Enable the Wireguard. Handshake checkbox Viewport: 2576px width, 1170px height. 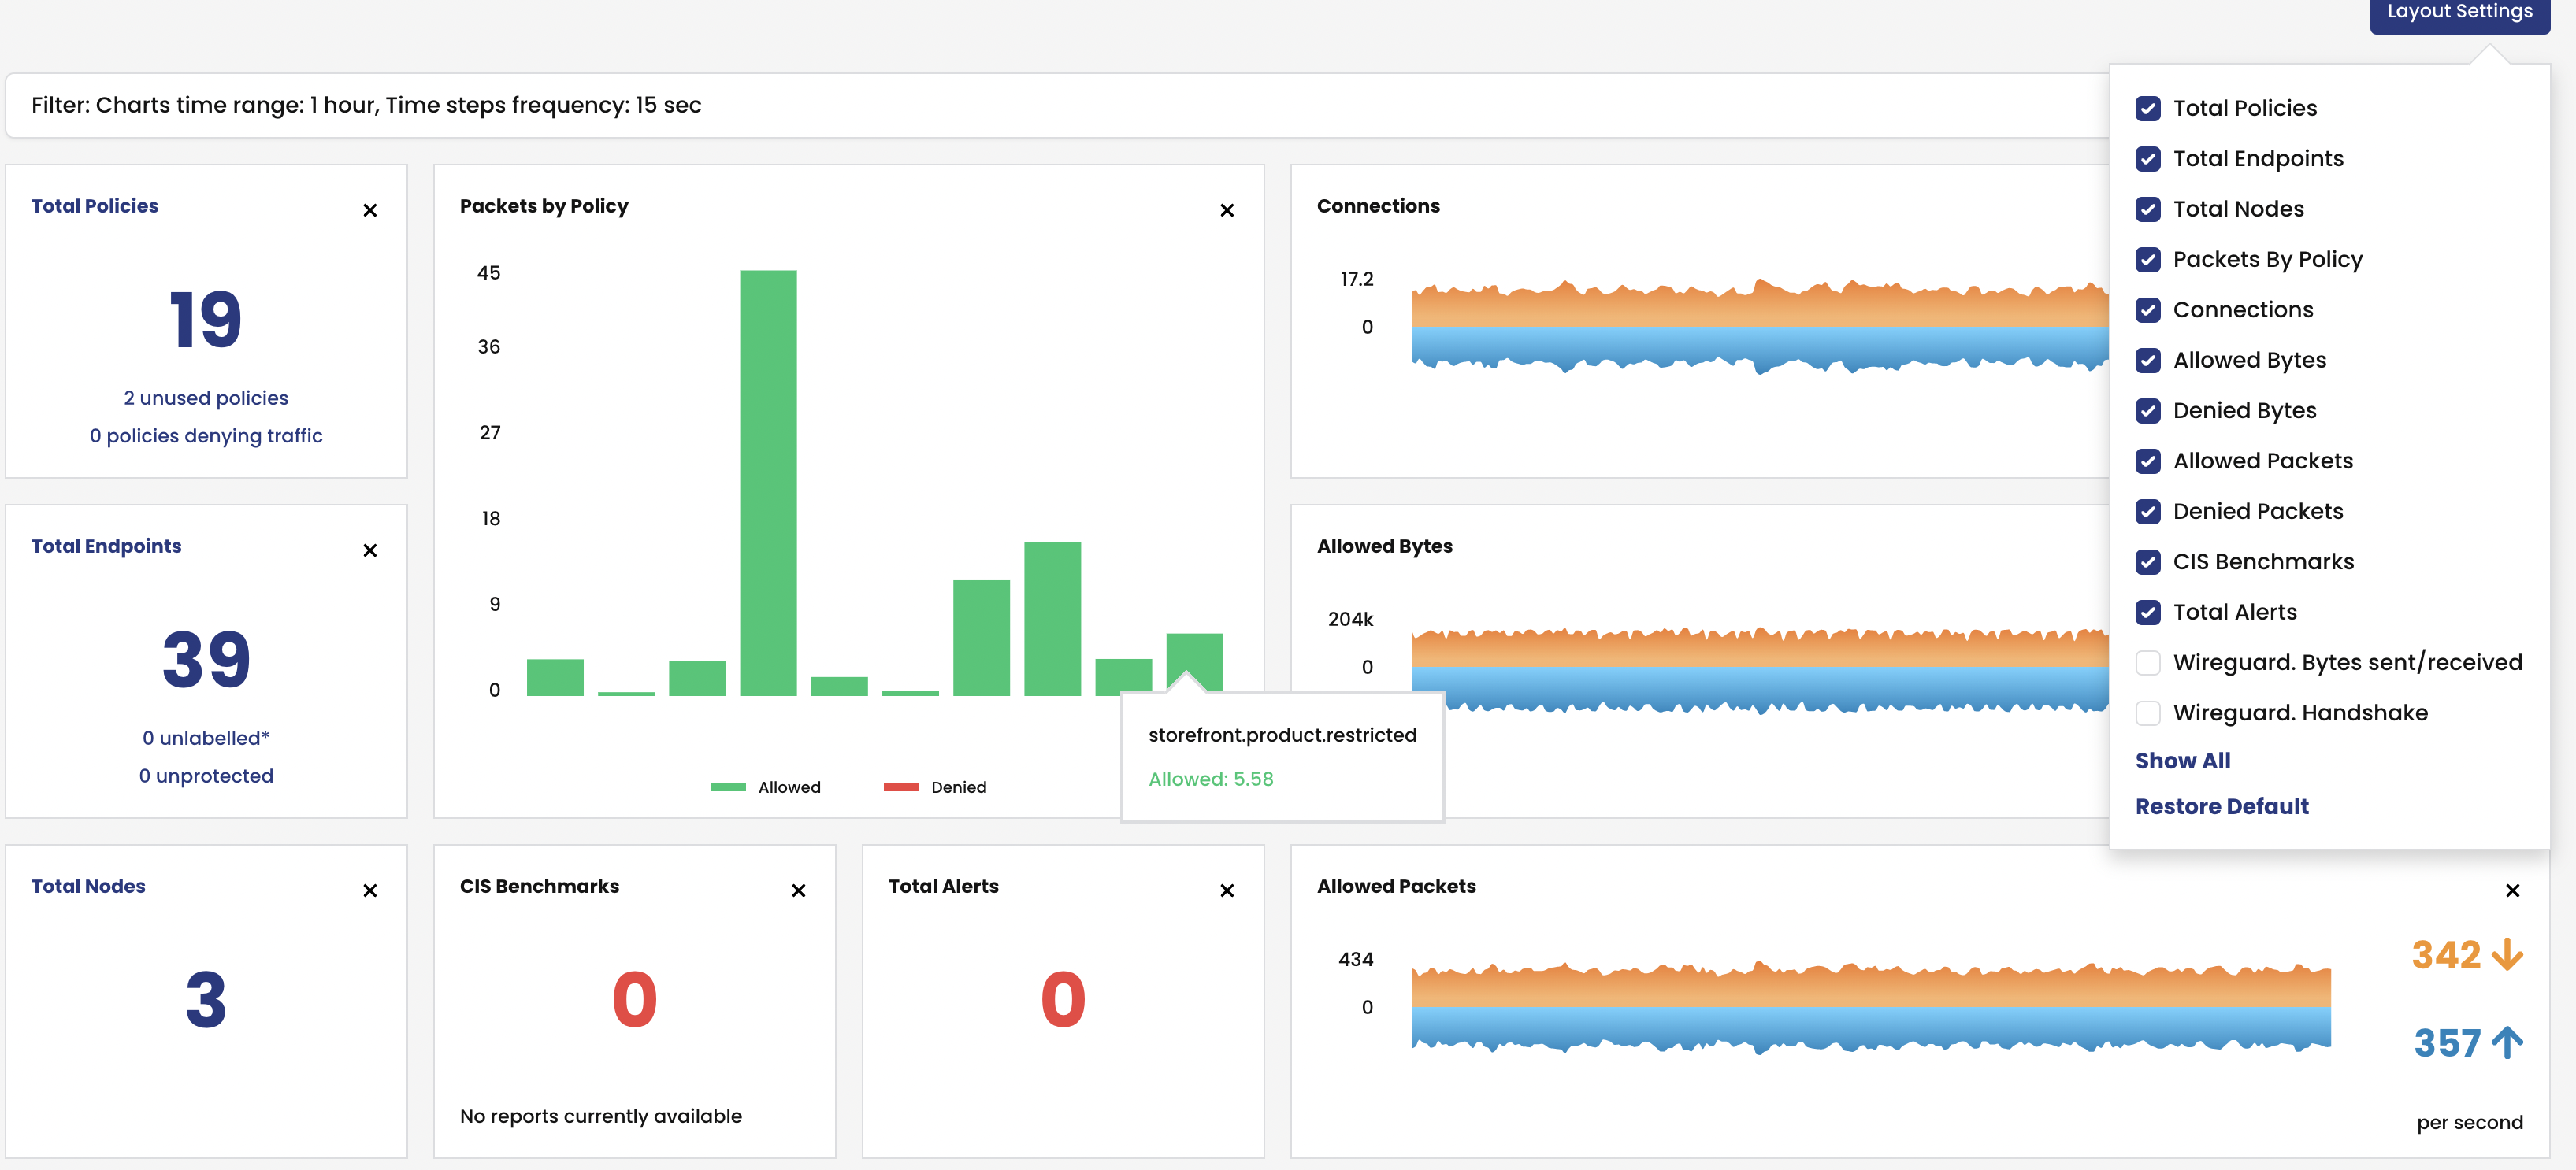coord(2148,713)
